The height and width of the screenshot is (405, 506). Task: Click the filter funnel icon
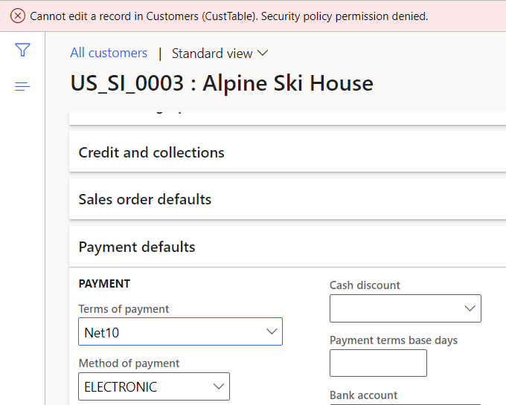click(22, 50)
